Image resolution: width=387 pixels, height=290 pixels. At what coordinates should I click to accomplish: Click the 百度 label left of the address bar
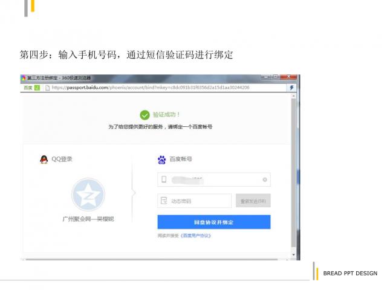pyautogui.click(x=28, y=88)
